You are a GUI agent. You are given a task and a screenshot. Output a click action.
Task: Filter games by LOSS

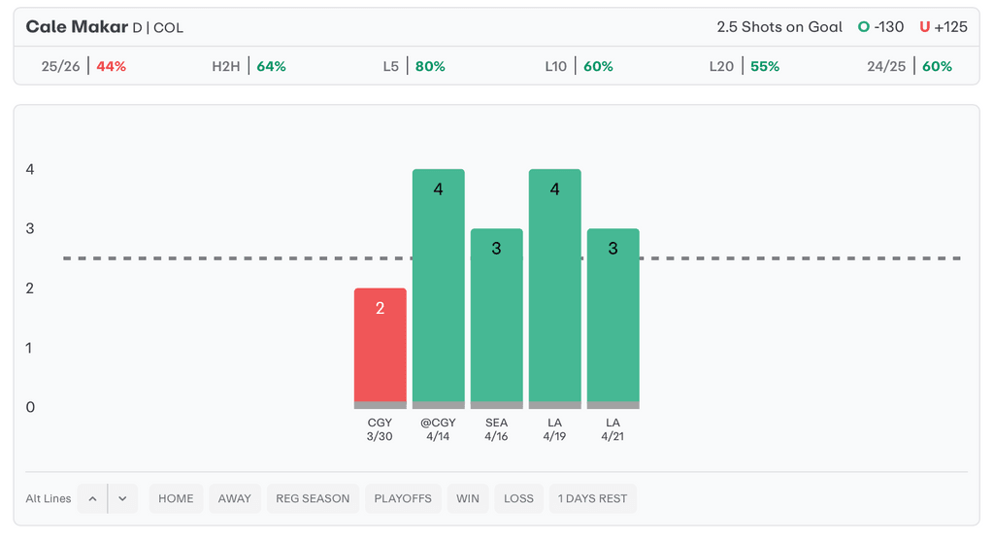518,498
